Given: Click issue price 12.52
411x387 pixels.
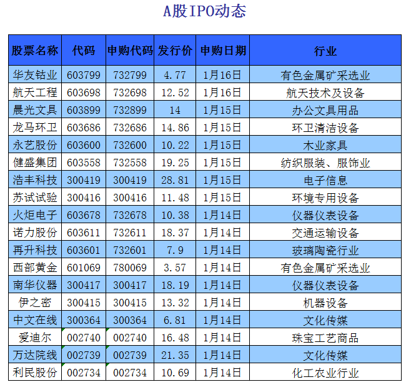Looking at the screenshot, I should [x=175, y=93].
